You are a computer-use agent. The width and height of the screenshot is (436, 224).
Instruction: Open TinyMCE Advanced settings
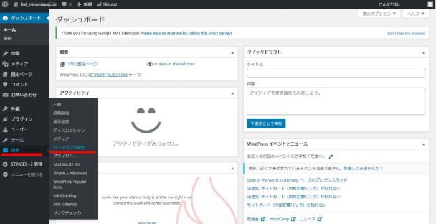coord(70,173)
